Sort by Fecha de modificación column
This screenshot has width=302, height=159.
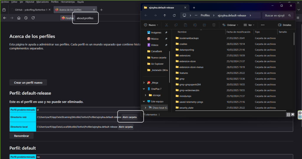click(x=238, y=32)
